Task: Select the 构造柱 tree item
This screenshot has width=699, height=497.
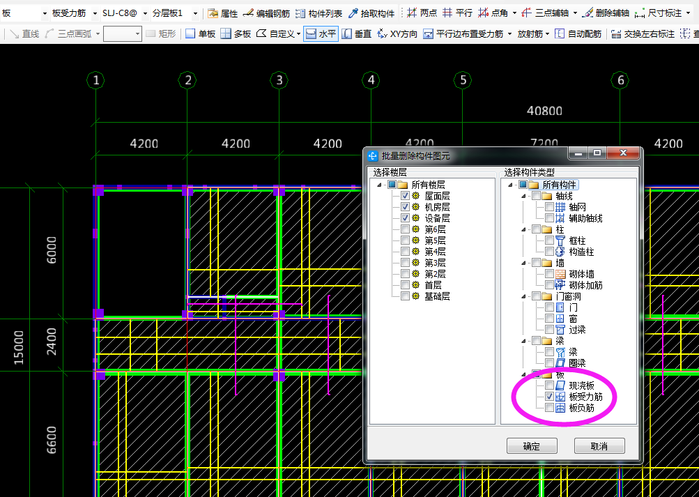Action: pos(581,252)
